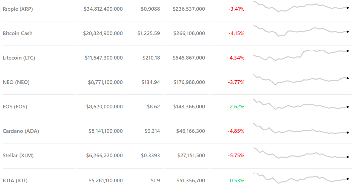Screen dimensions: 355x188
Task: Open the Stellar (XLM) coin link
Action: point(18,156)
